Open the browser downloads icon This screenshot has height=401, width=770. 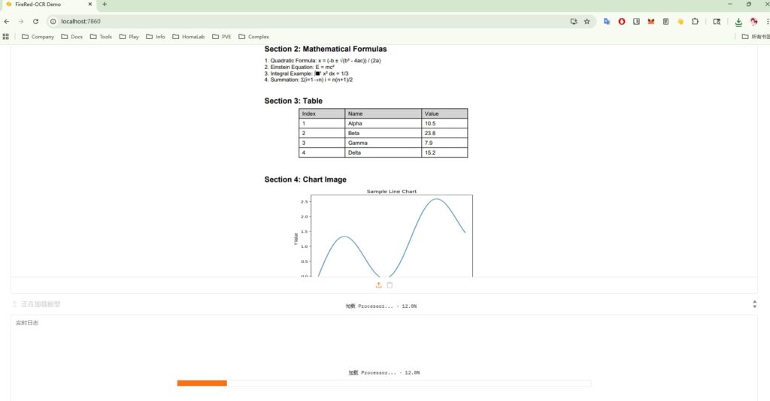pyautogui.click(x=738, y=22)
